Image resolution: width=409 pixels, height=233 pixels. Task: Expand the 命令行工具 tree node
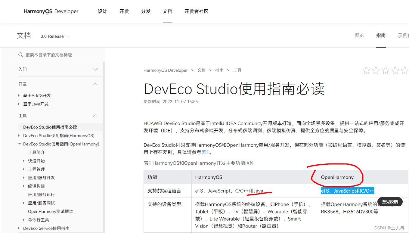pos(24,220)
